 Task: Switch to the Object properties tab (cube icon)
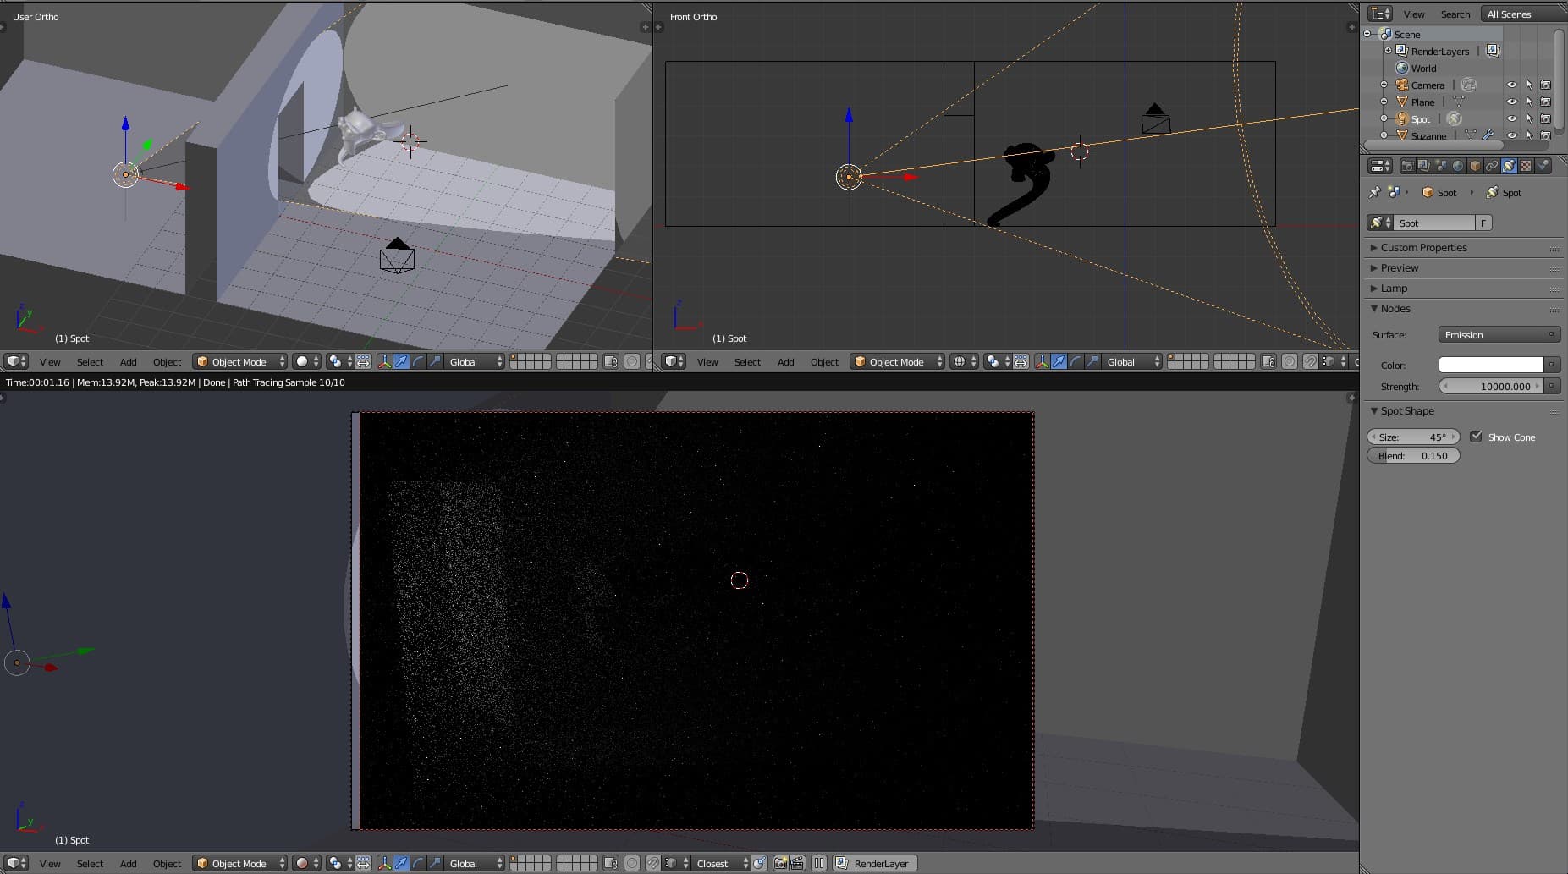click(x=1475, y=166)
